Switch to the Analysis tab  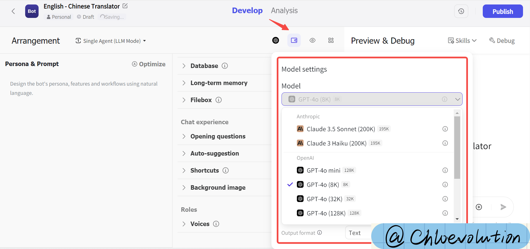(284, 11)
